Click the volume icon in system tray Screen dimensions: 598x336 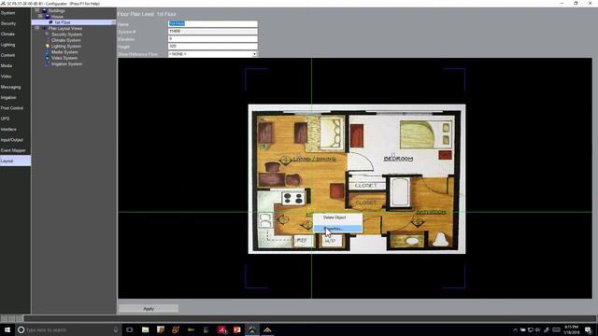[538, 329]
